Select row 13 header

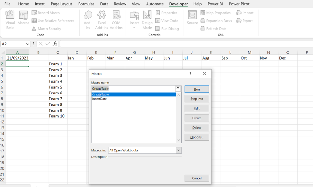(x=2, y=128)
